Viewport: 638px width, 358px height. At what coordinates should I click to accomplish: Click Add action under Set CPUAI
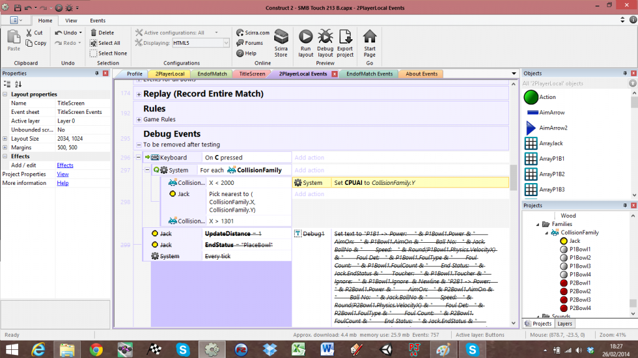click(x=309, y=194)
